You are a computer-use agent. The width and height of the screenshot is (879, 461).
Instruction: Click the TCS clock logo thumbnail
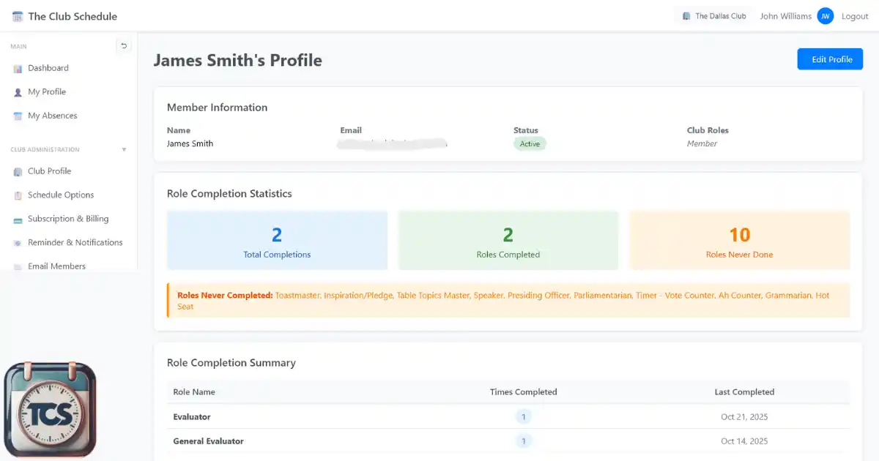(50, 410)
